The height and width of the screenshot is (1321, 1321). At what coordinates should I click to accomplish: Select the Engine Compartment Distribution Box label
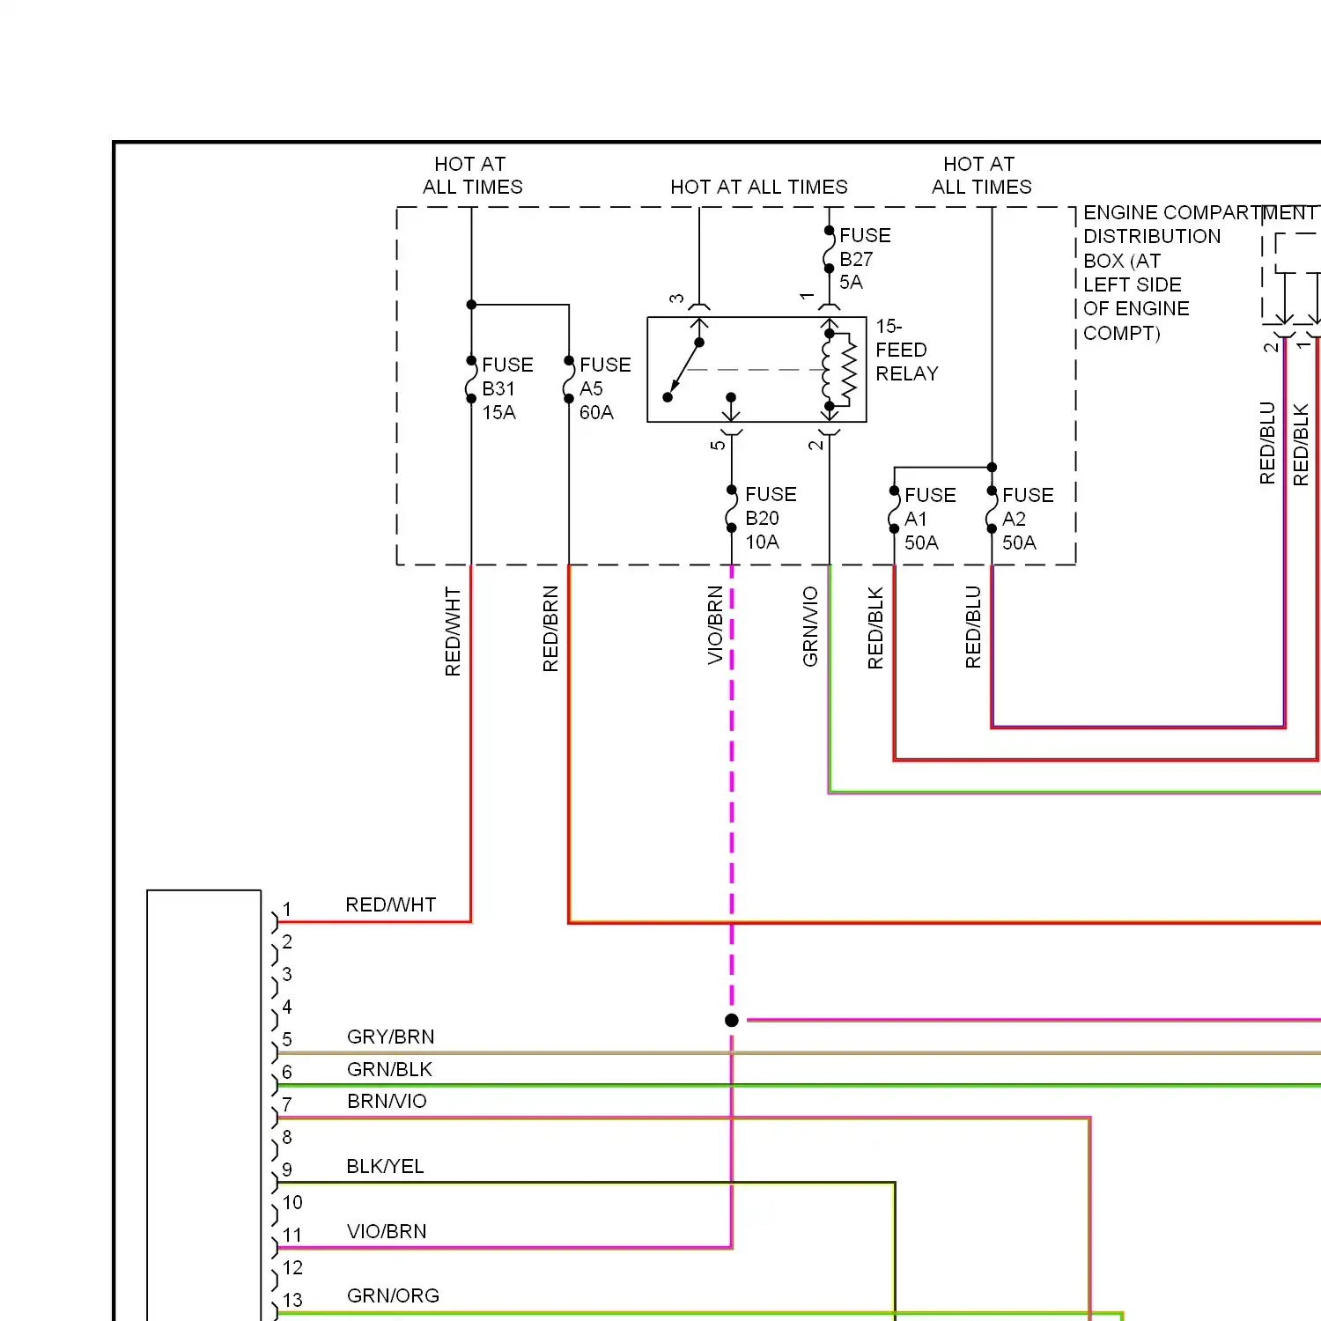coord(1199,272)
